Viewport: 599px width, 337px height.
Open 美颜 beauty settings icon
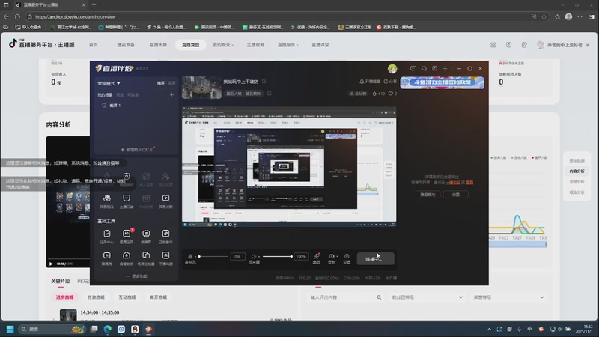316,256
